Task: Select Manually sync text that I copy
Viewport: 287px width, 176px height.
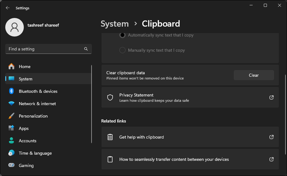Action: click(122, 50)
